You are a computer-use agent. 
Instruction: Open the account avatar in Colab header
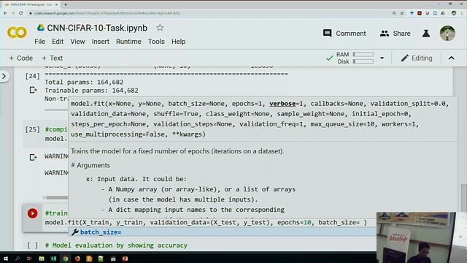447,33
